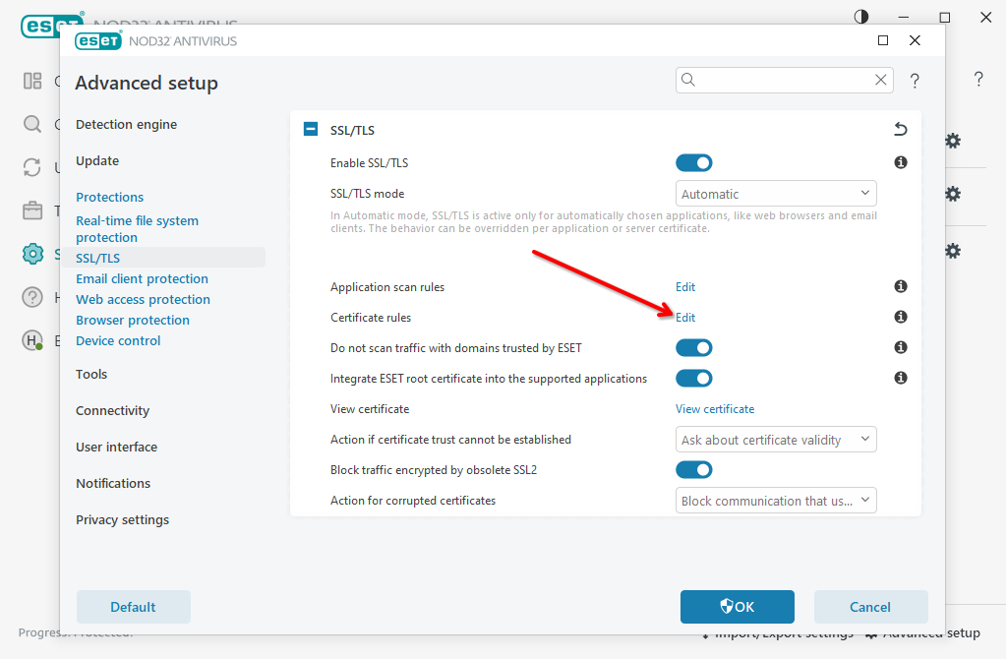
Task: Maximize the Advanced setup dialog
Action: tap(883, 40)
